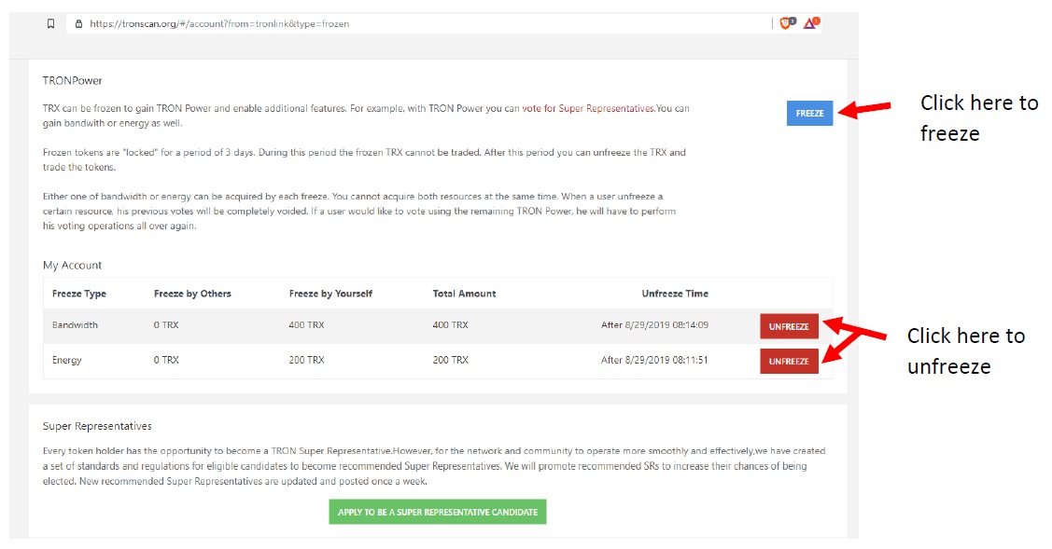1052x549 pixels.
Task: Select the Bandwidth freeze type cell
Action: click(x=75, y=325)
